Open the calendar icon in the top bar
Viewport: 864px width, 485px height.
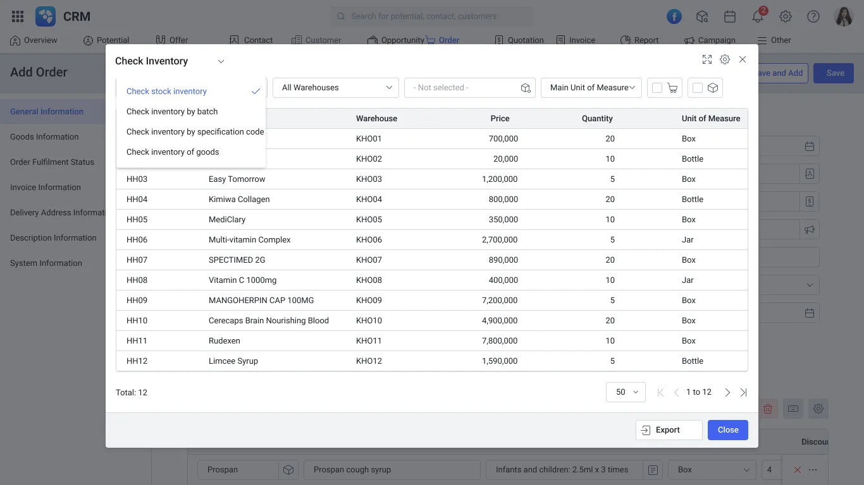point(730,16)
